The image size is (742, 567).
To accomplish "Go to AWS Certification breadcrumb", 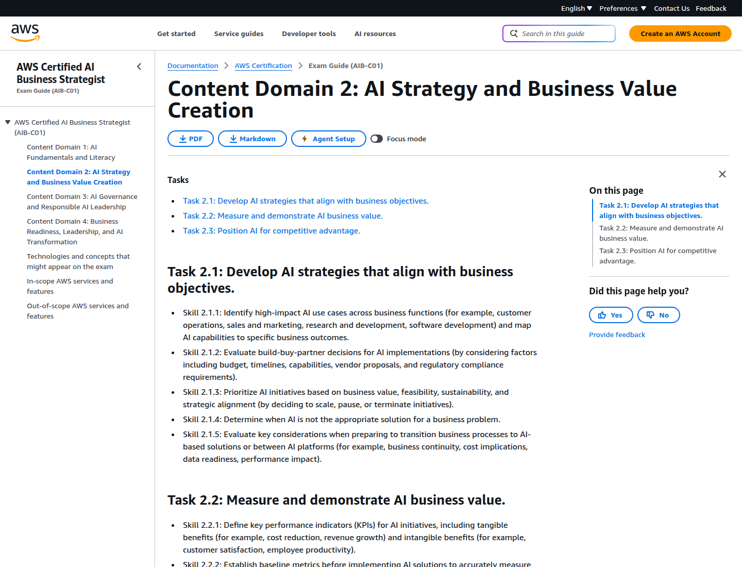I will tap(263, 65).
